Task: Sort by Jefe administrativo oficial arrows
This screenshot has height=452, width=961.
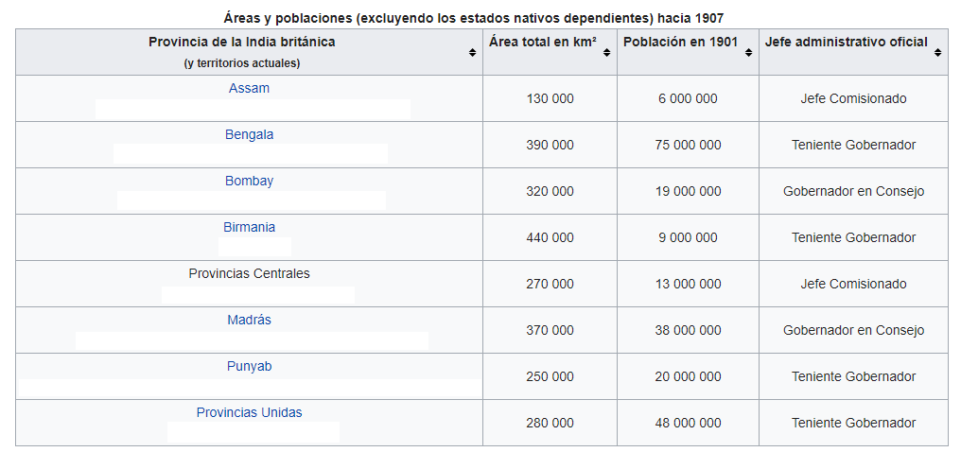Action: tap(937, 53)
